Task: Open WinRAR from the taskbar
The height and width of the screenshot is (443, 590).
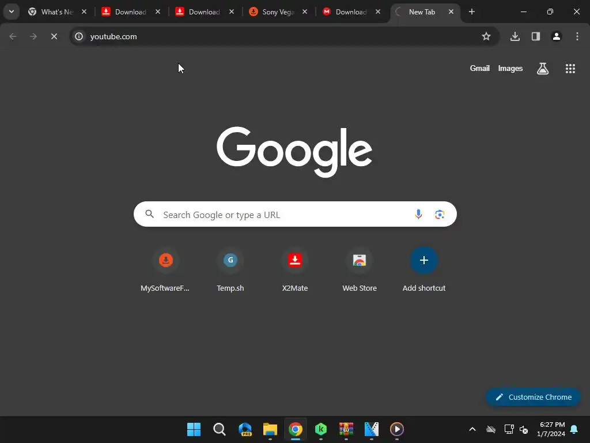Action: (x=346, y=429)
